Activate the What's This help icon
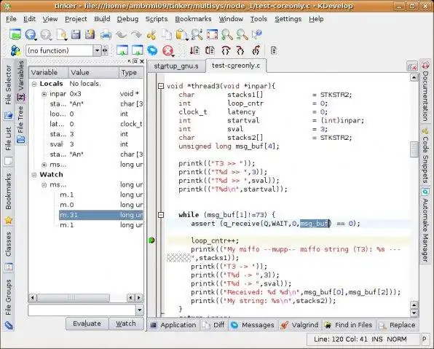This screenshot has height=349, width=434. [x=257, y=35]
